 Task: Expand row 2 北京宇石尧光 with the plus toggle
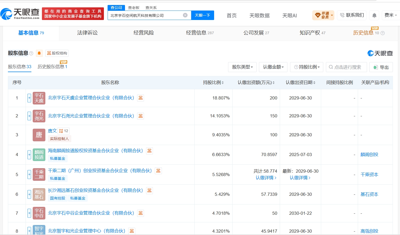(x=29, y=116)
